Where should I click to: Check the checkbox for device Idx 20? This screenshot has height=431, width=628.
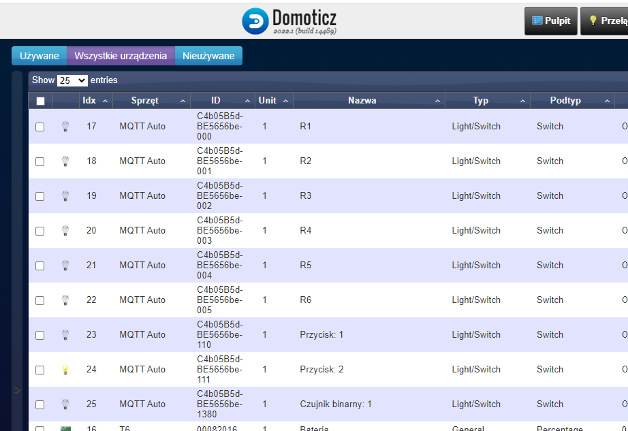(40, 232)
